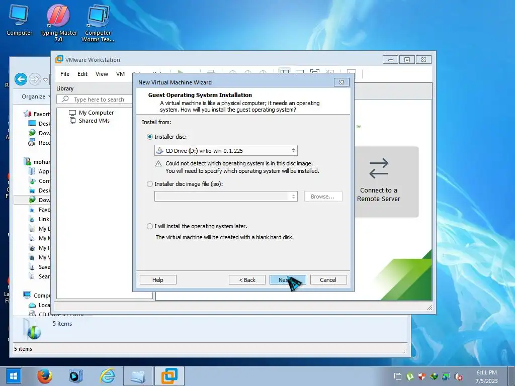Screen dimensions: 515x386
Task: Click Connect to a Remote Server tile
Action: click(x=386, y=181)
